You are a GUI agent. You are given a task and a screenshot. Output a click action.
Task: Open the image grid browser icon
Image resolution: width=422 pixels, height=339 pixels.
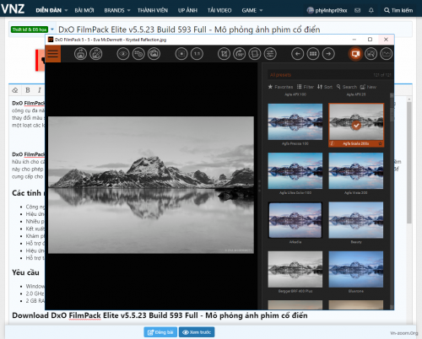[313, 54]
